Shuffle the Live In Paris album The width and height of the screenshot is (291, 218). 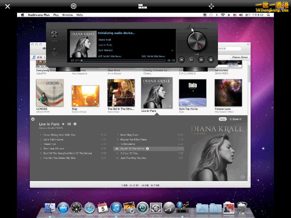69,124
